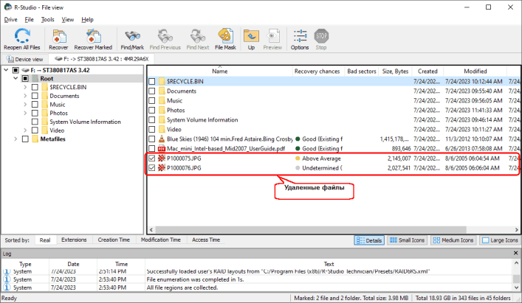Click the Recover Marked toolbar icon
This screenshot has height=303, width=522.
[93, 36]
